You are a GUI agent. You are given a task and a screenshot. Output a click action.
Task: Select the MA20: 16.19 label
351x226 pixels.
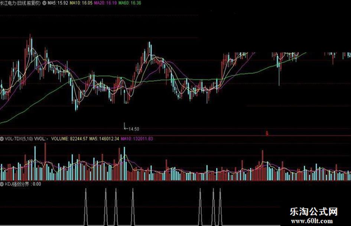tap(105, 3)
